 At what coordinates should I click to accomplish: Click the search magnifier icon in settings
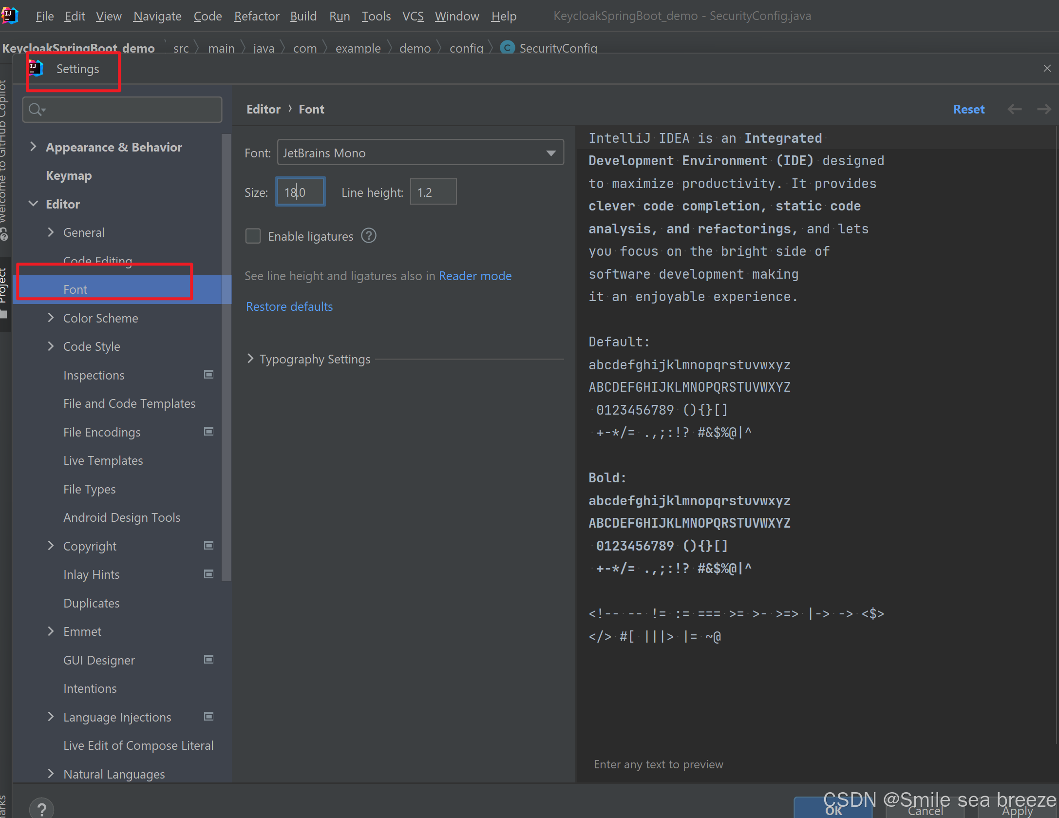coord(36,109)
